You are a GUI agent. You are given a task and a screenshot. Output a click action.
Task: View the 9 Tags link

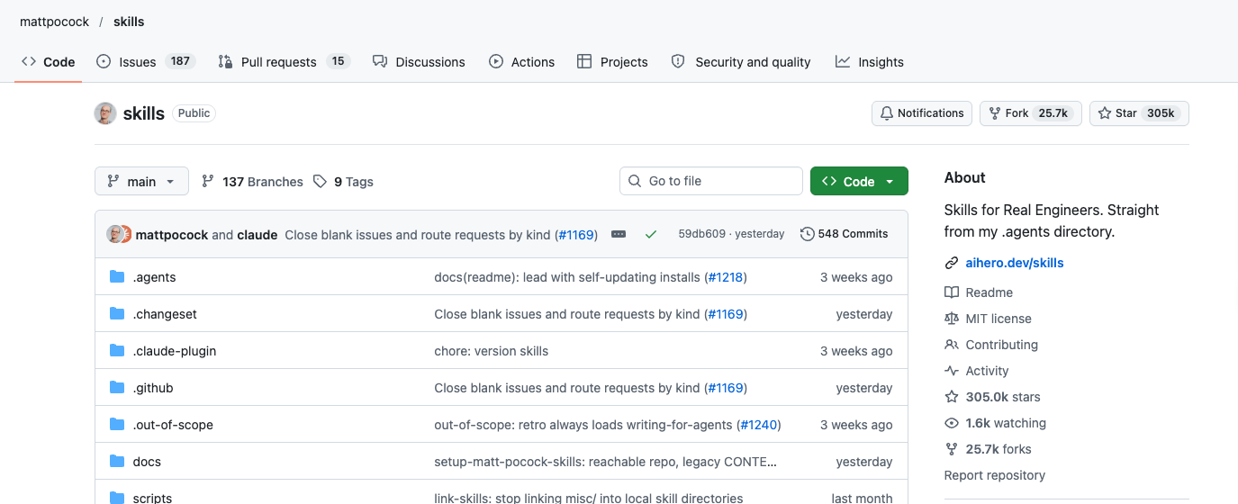(x=343, y=182)
